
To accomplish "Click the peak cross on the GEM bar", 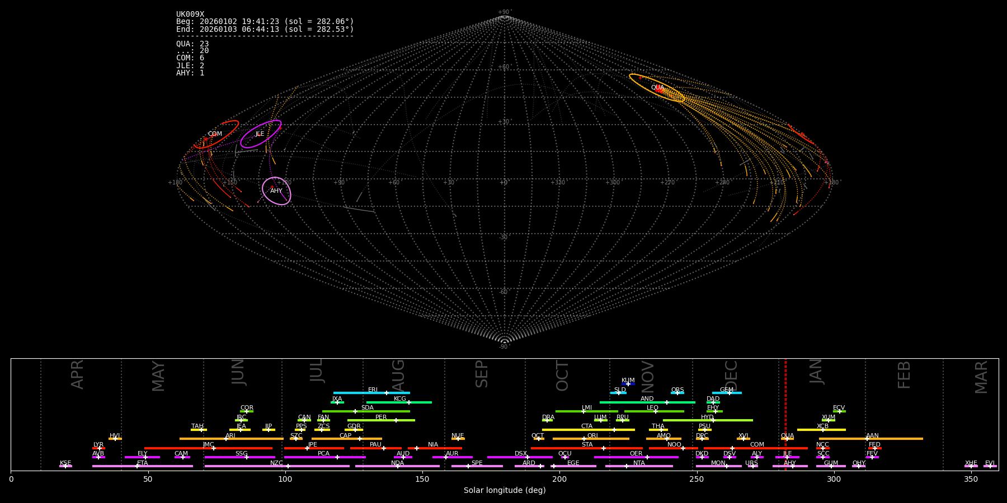I will [x=729, y=393].
